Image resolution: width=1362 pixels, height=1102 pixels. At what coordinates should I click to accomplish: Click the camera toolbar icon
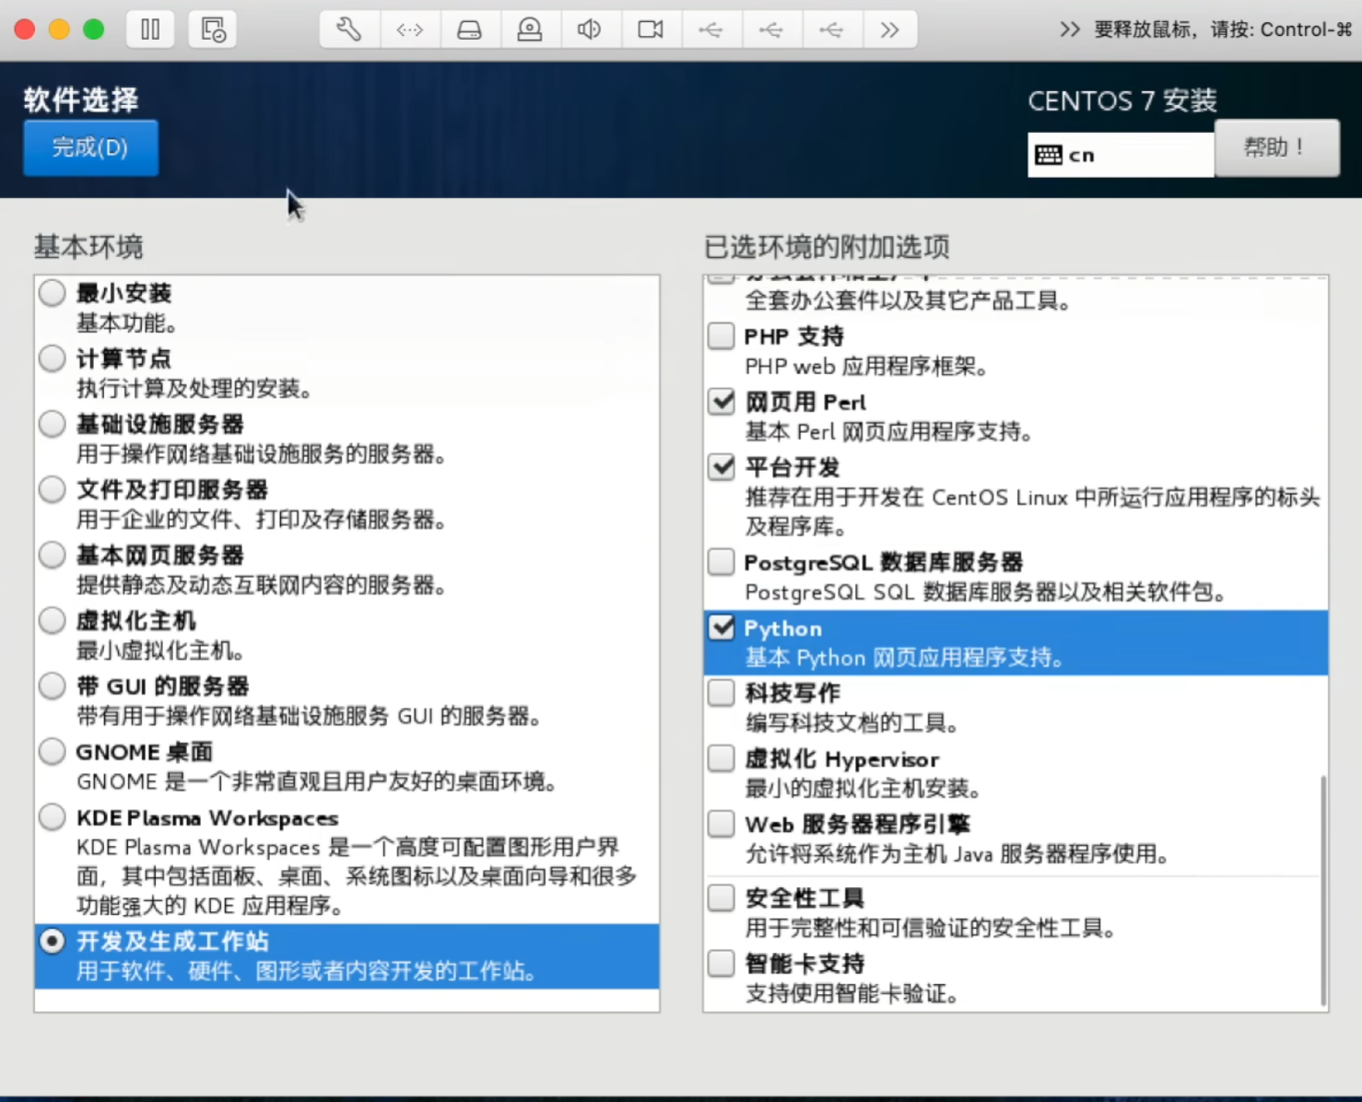point(651,29)
